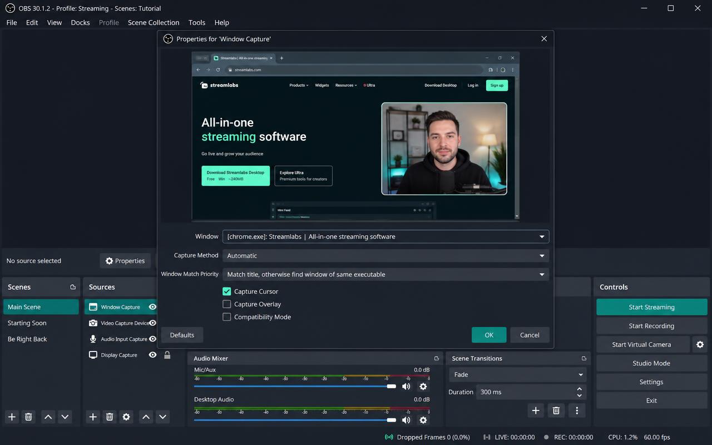Move source down in Sources panel
712x445 pixels.
[162, 417]
